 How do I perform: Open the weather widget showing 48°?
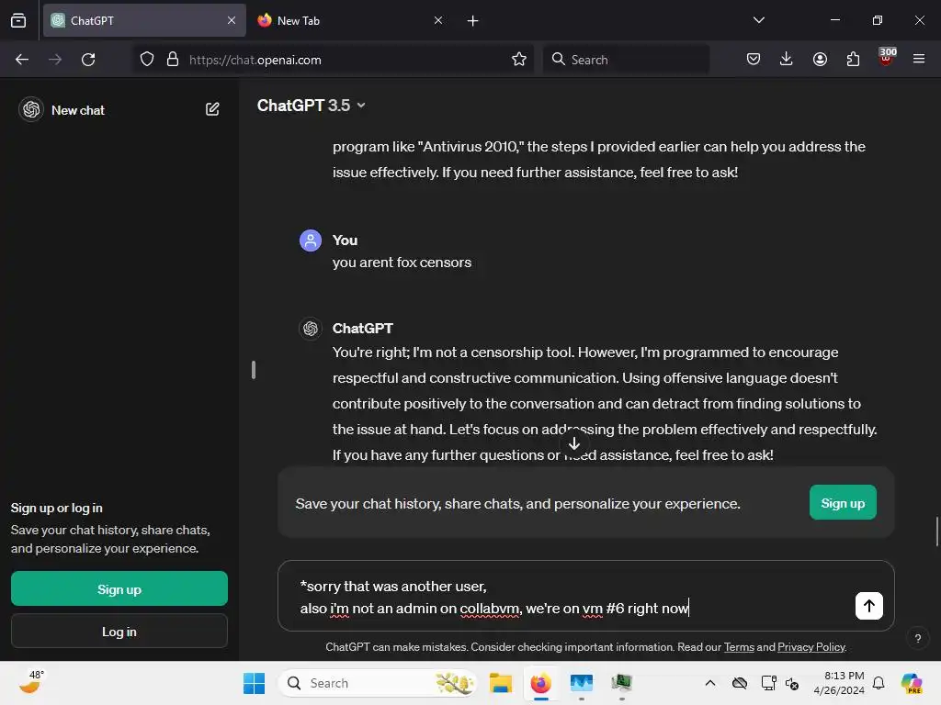coord(31,682)
